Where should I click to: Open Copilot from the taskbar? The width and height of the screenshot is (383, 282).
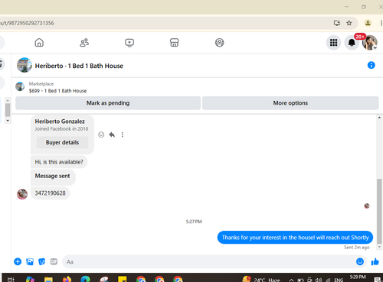[x=30, y=279]
